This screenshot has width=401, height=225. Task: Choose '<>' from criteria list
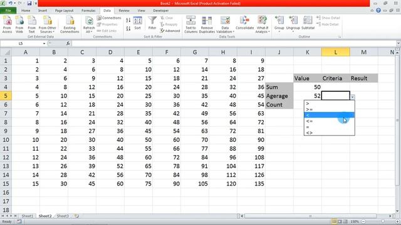click(329, 132)
